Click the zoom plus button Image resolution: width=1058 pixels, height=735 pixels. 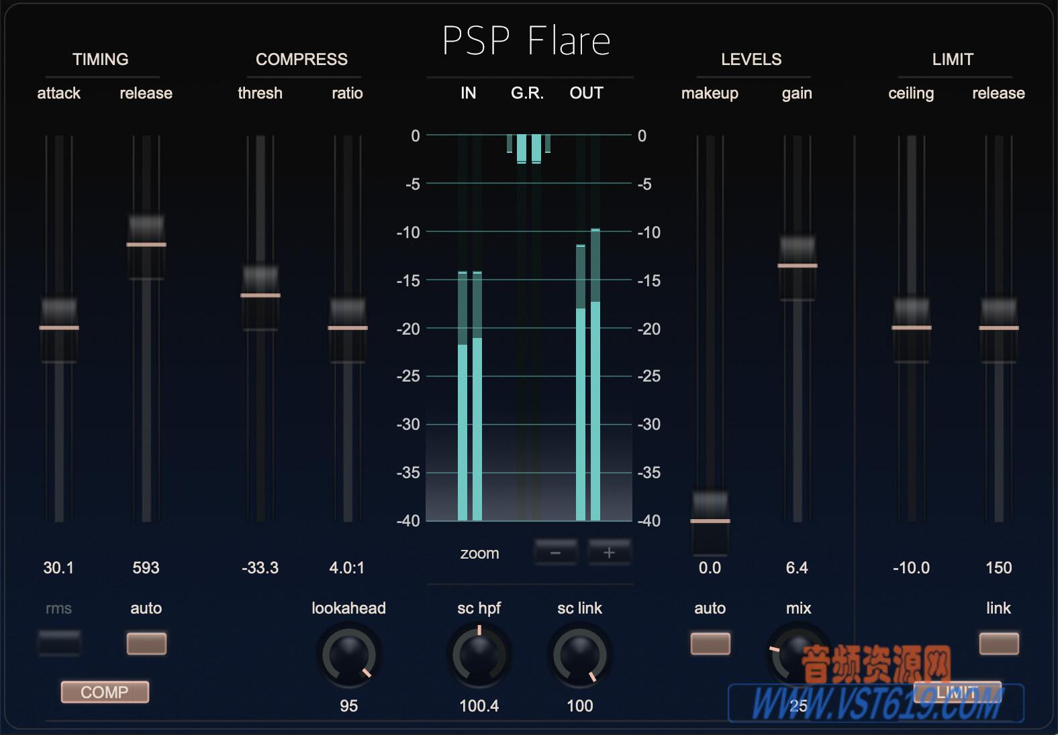(x=610, y=553)
